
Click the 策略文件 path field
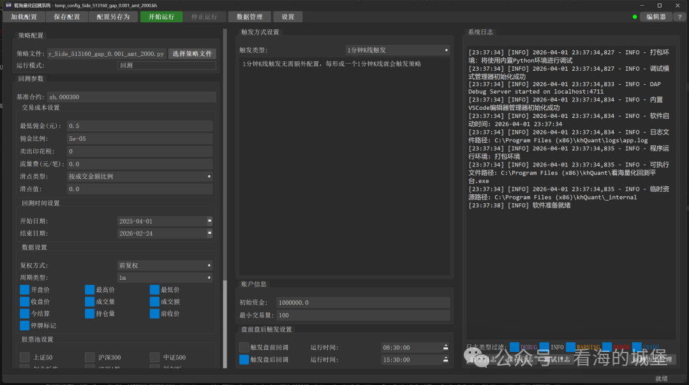point(107,54)
